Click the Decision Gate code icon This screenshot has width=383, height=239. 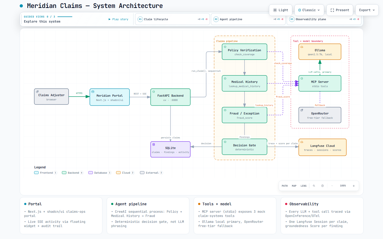(225, 142)
